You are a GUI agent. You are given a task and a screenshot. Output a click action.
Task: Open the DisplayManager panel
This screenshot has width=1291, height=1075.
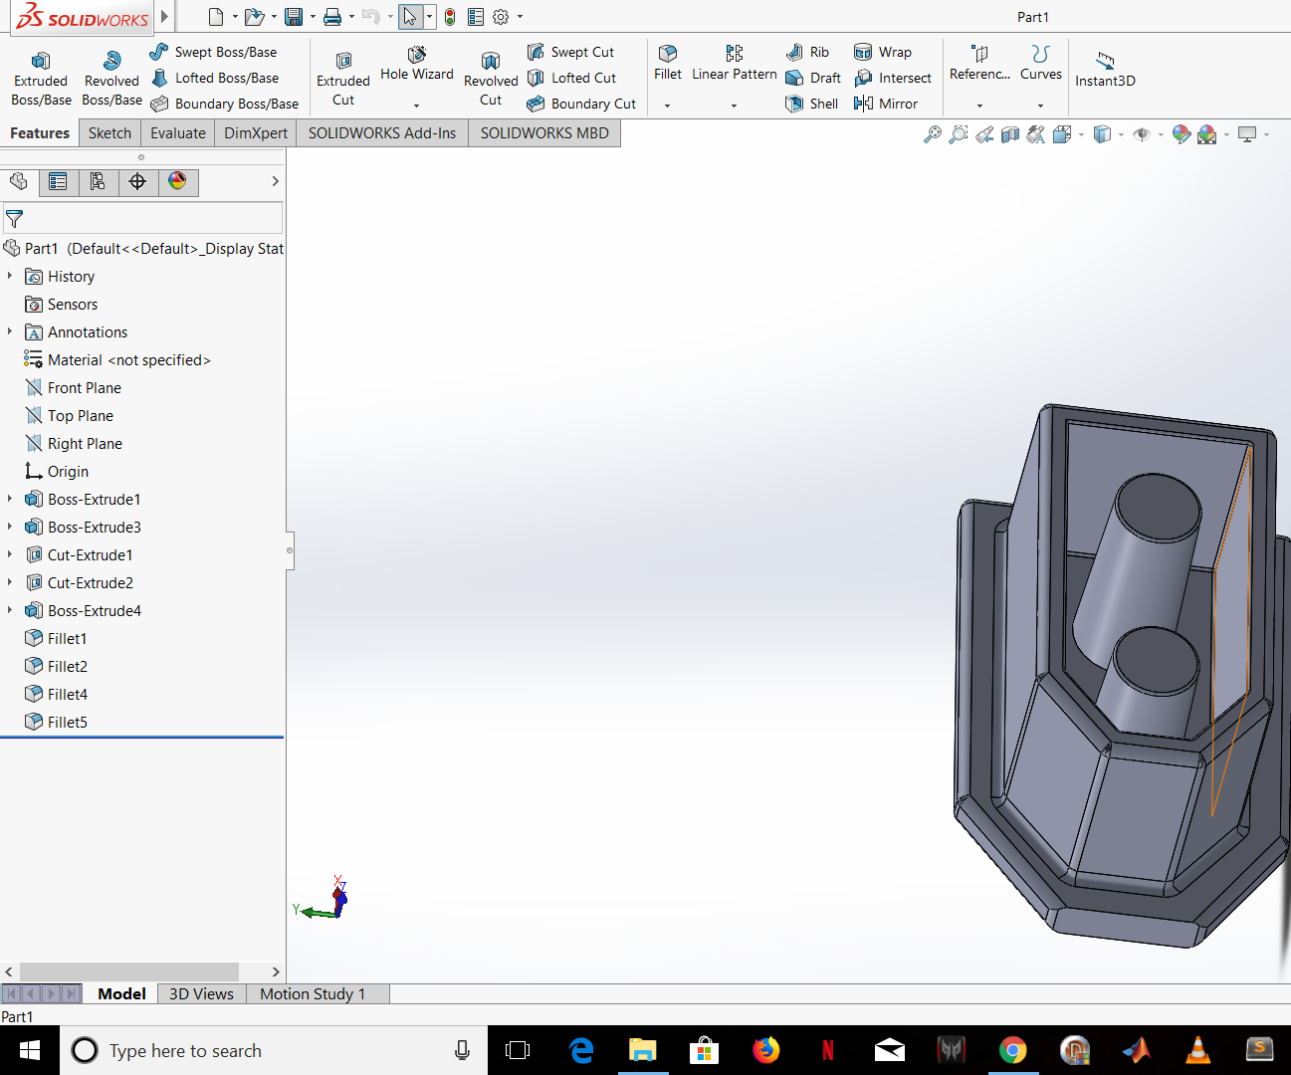[178, 182]
